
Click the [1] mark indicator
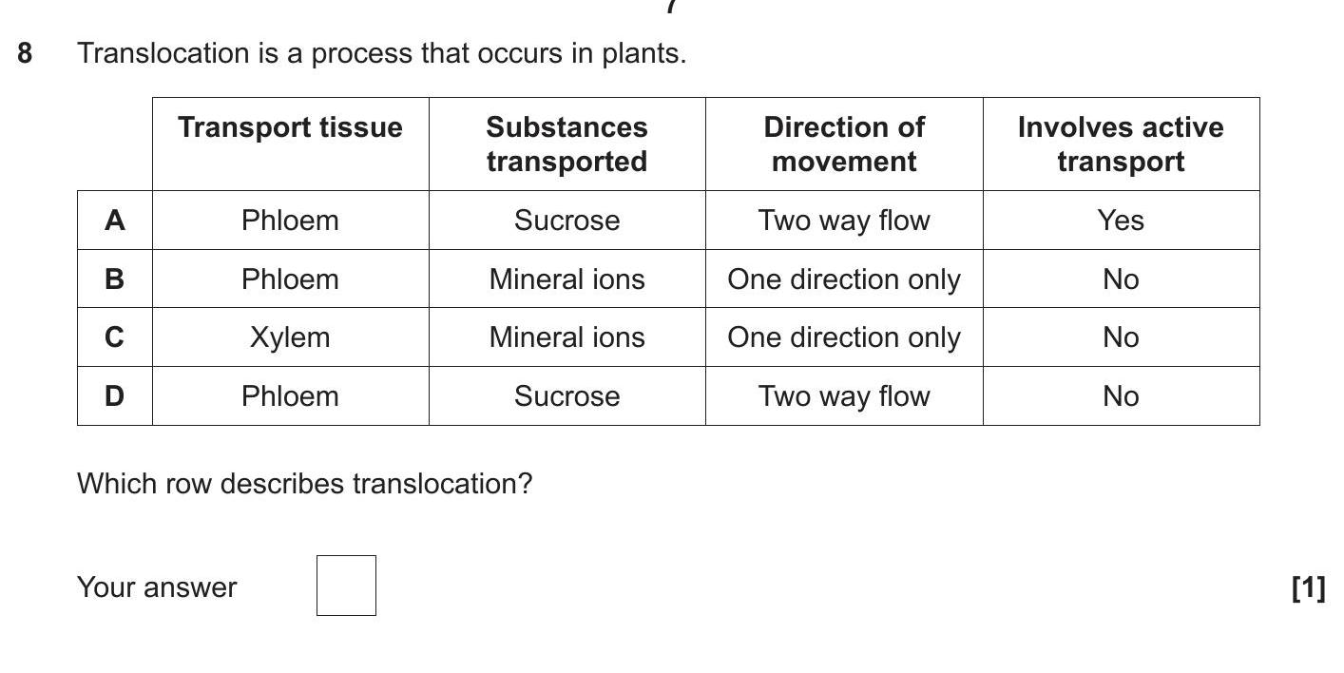1308,587
